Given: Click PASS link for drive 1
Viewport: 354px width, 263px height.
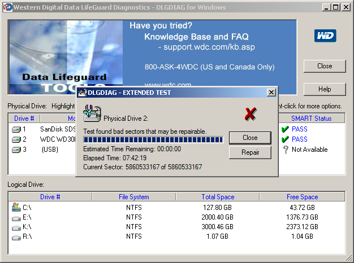Looking at the screenshot, I should click(x=300, y=129).
